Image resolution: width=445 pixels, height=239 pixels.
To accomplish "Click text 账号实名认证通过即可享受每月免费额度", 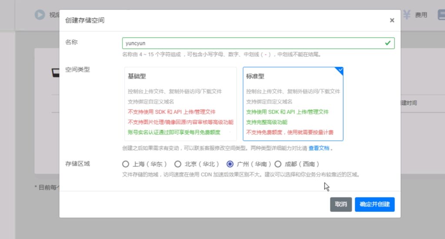I will click(x=174, y=132).
